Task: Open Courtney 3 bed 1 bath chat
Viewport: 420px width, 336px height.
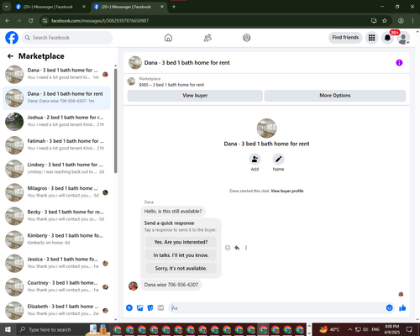Action: point(57,286)
